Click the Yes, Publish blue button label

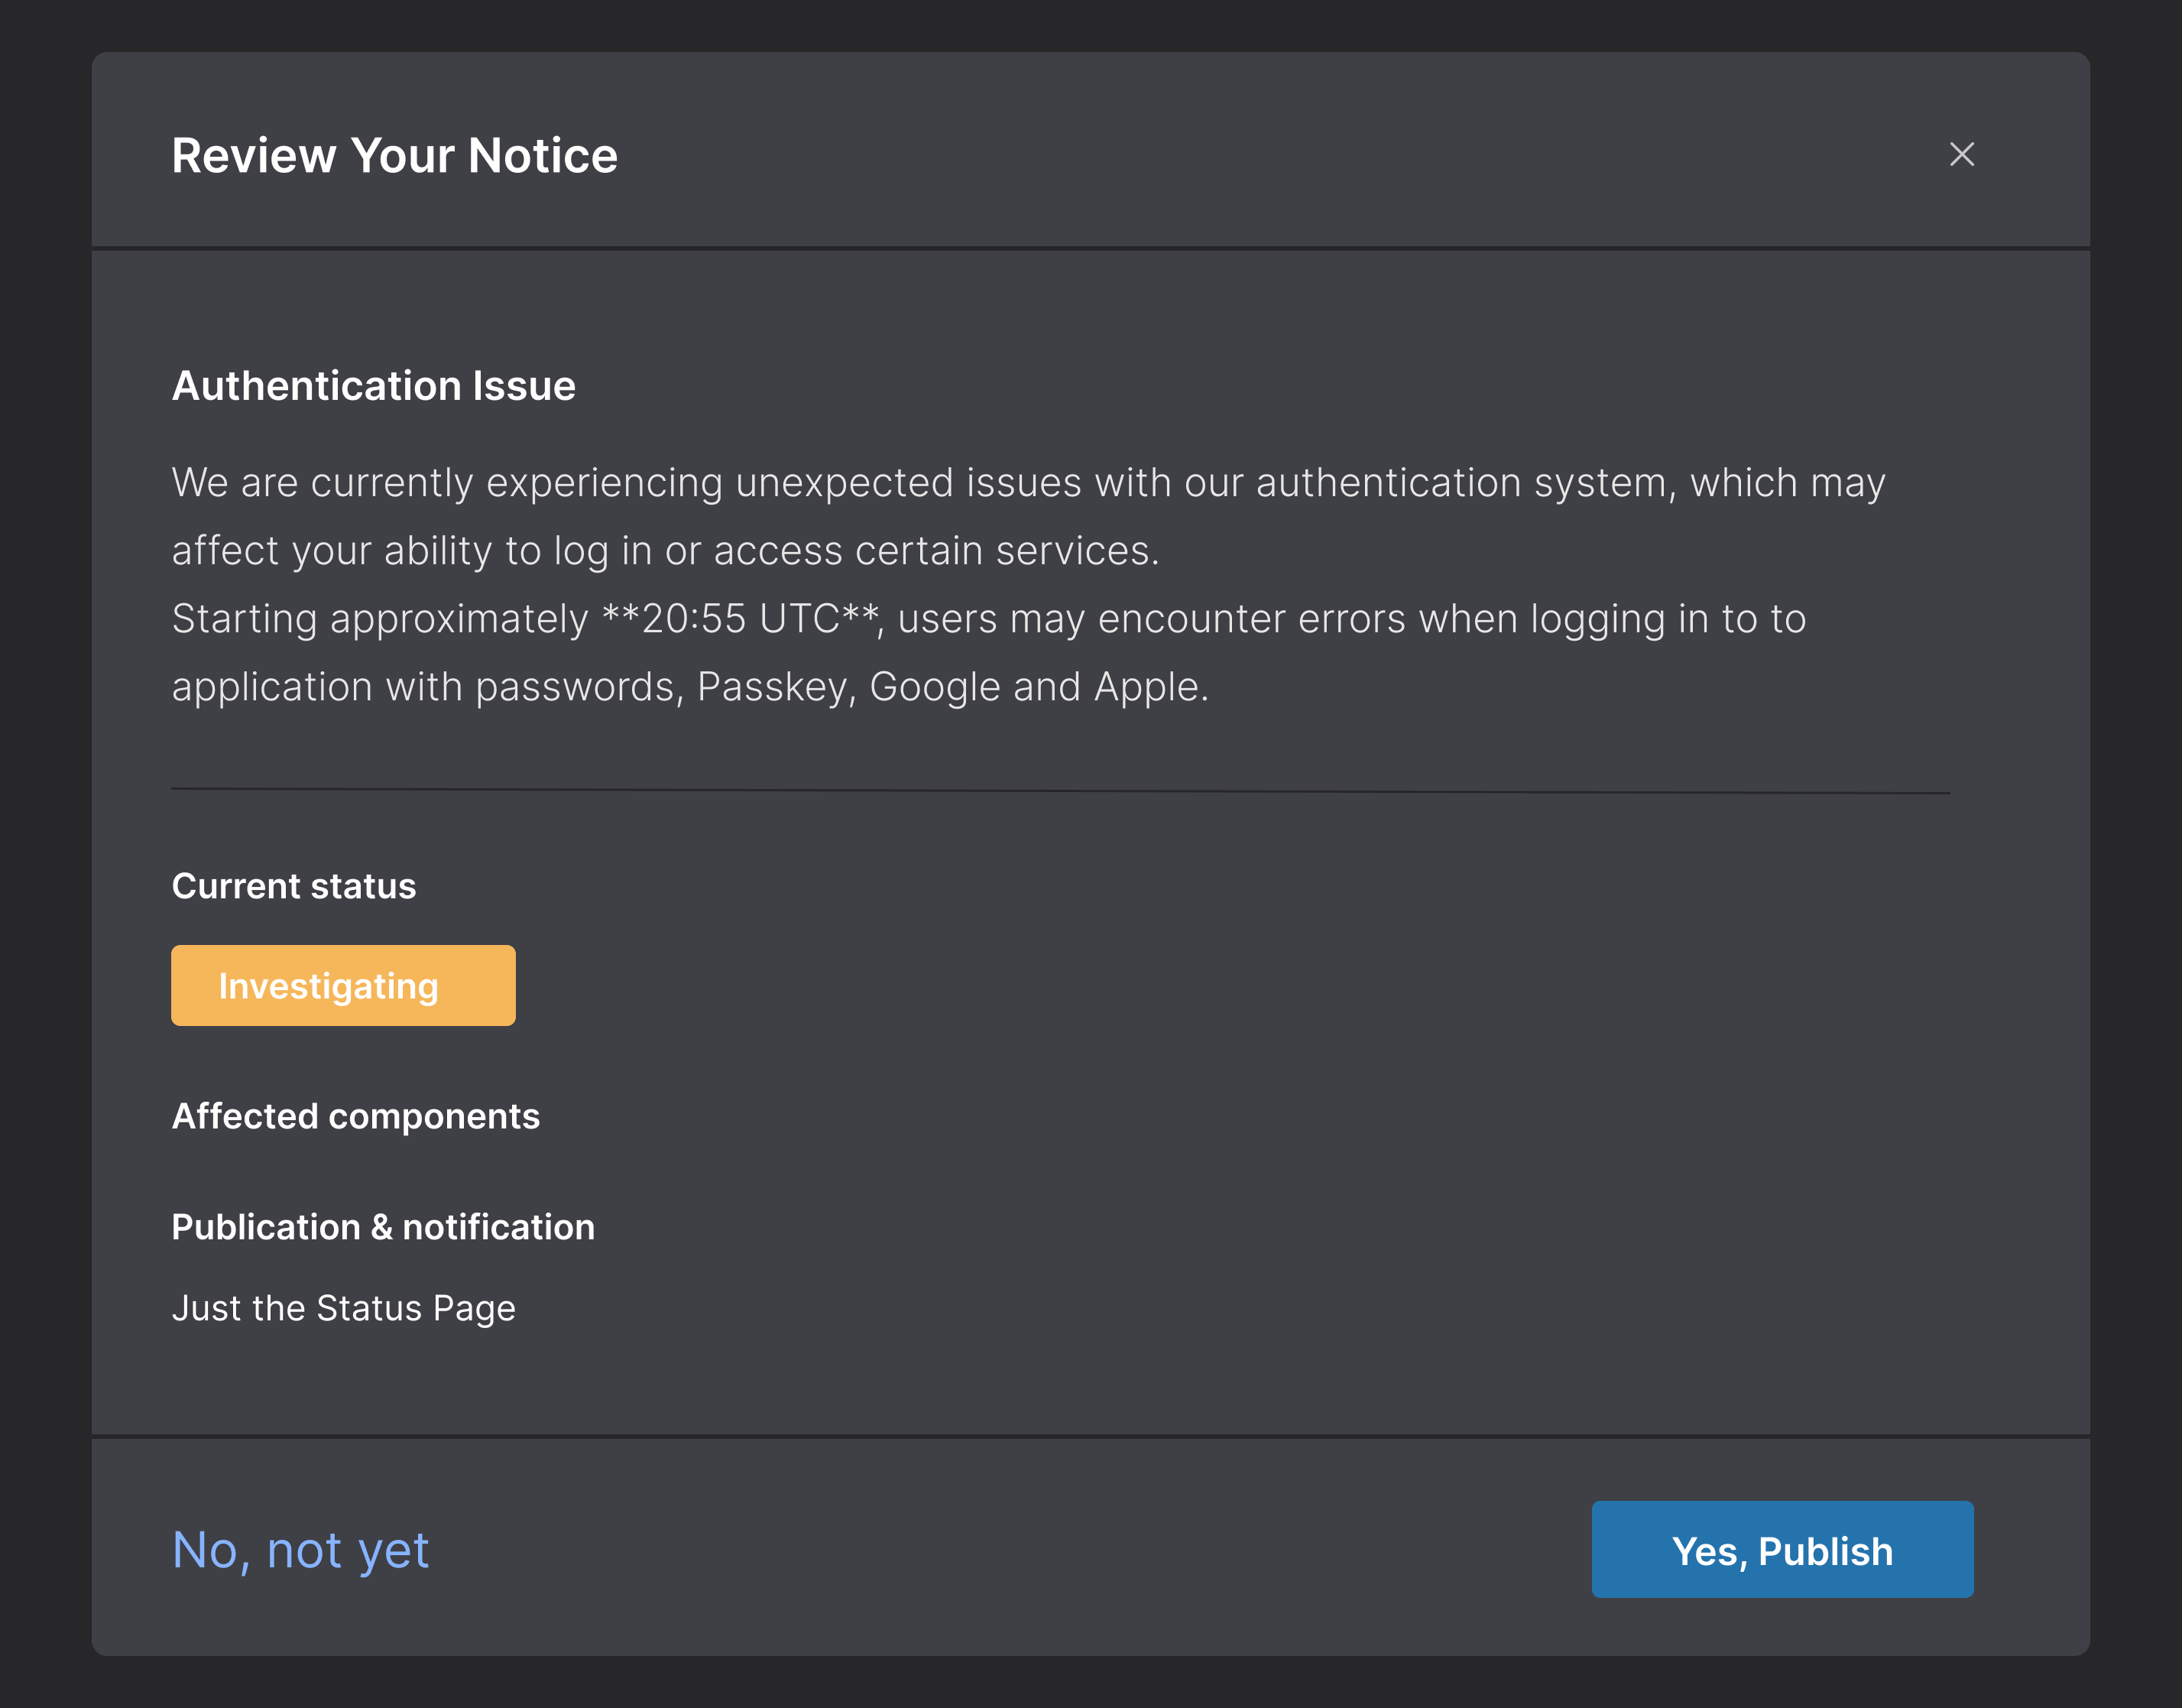point(1782,1550)
